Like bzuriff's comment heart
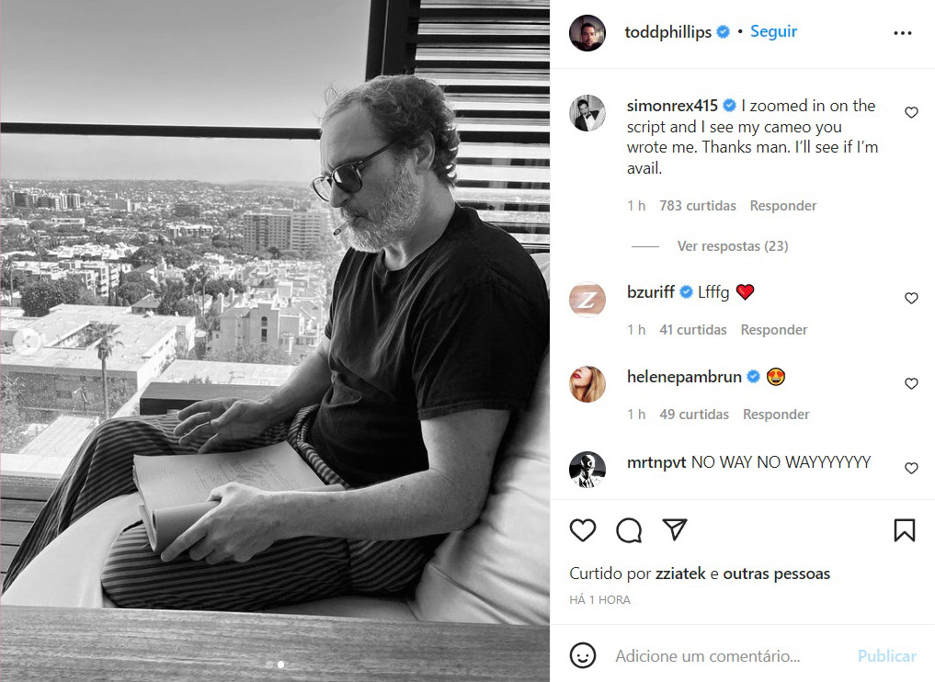Viewport: 935px width, 682px height. (911, 298)
